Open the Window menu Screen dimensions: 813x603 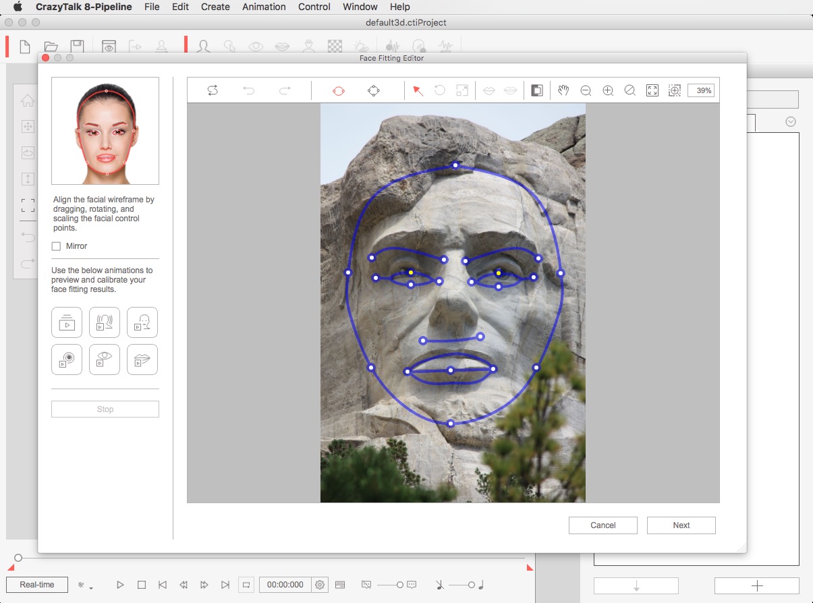360,7
